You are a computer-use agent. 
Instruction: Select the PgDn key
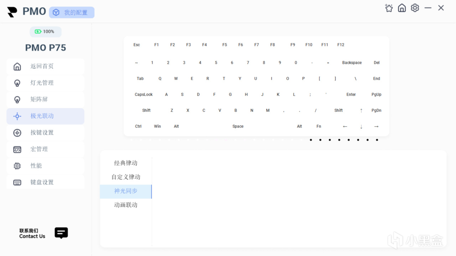click(x=377, y=111)
